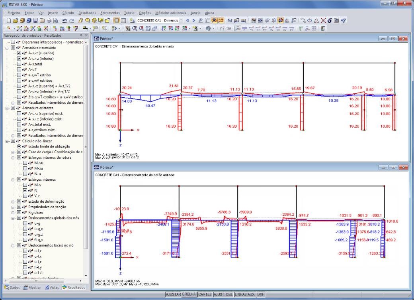Image resolution: width=414 pixels, height=300 pixels.
Task: Click the red X delete icon
Action: [323, 20]
